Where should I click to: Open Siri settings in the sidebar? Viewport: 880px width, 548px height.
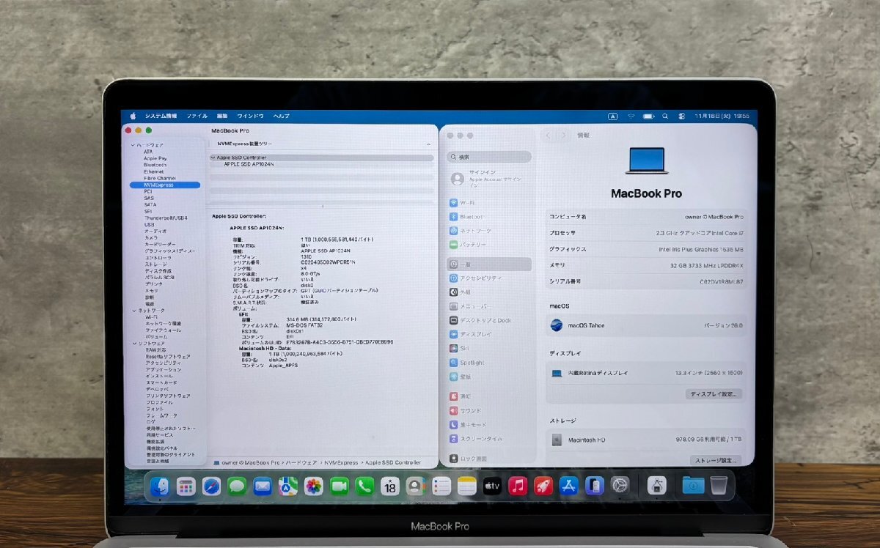coord(489,349)
